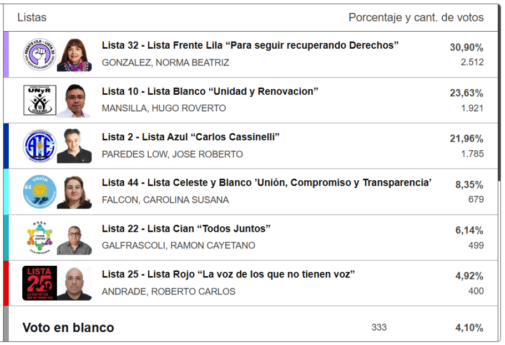The image size is (505, 345).
Task: Select Carolina Susana Falcon's candidate photo
Action: pyautogui.click(x=74, y=192)
